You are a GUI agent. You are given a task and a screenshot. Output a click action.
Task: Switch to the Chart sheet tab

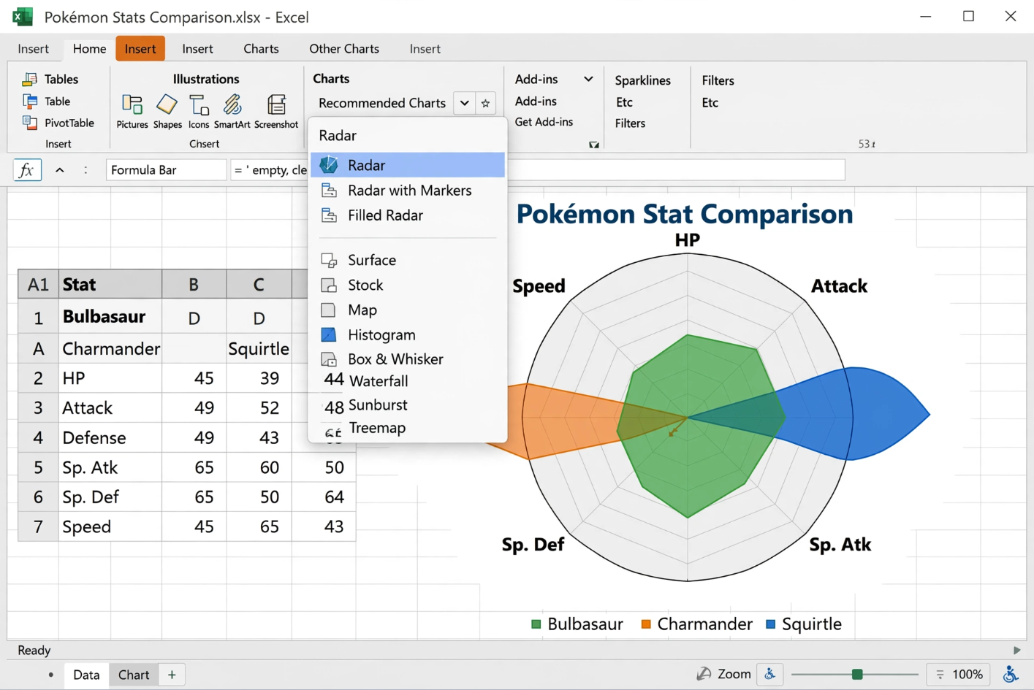tap(134, 675)
